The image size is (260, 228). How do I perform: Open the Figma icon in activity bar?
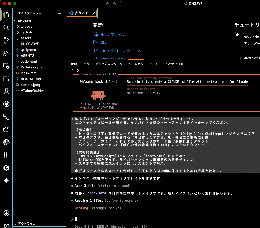pyautogui.click(x=6, y=155)
